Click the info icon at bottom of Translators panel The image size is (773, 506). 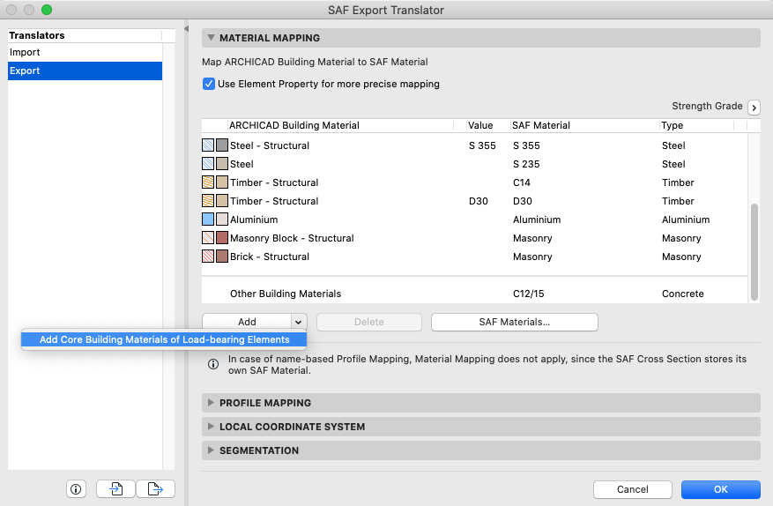76,488
